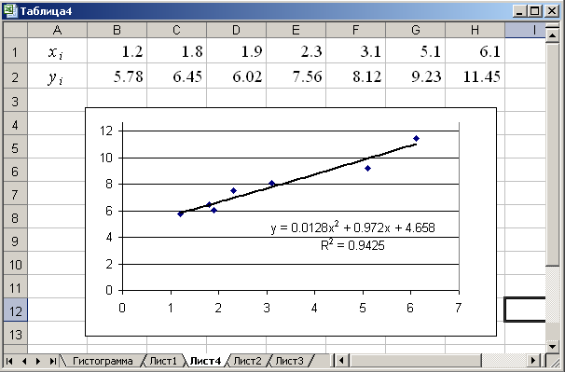
Task: Select row 12 header
Action: click(x=15, y=310)
